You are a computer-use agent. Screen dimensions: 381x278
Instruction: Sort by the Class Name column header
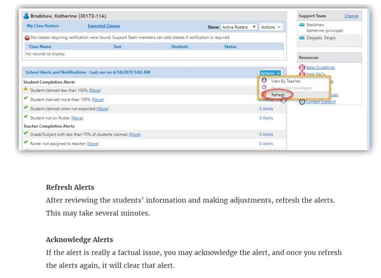click(x=40, y=47)
